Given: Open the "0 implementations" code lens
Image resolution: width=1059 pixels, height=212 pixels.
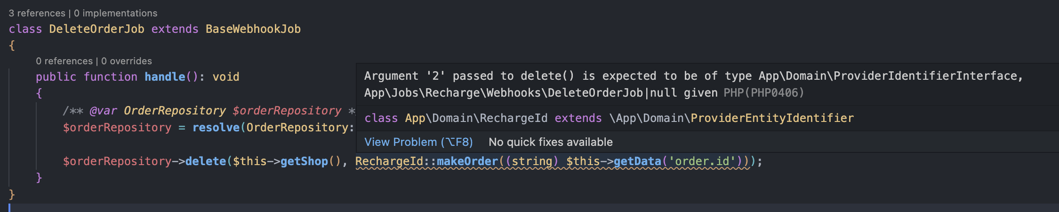Looking at the screenshot, I should [x=115, y=13].
